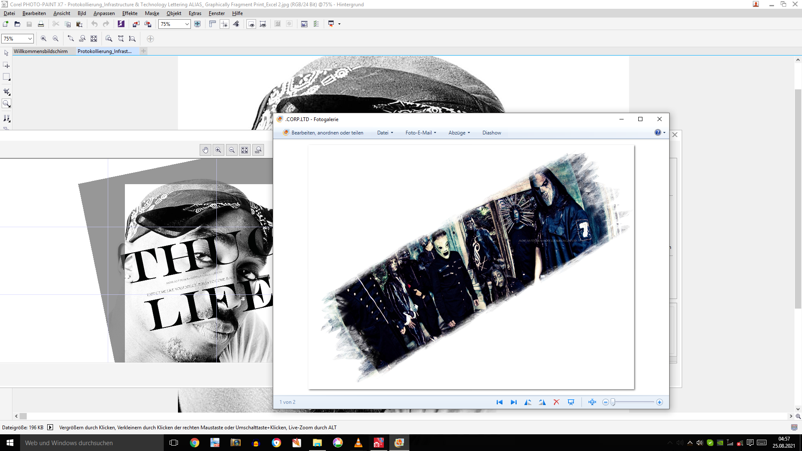Image resolution: width=802 pixels, height=451 pixels.
Task: Click the Windows Start button
Action: point(10,443)
